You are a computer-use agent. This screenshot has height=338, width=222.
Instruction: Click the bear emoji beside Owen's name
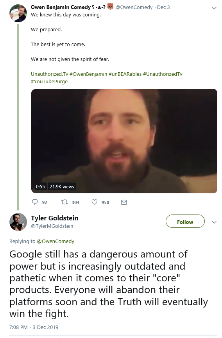(x=110, y=7)
